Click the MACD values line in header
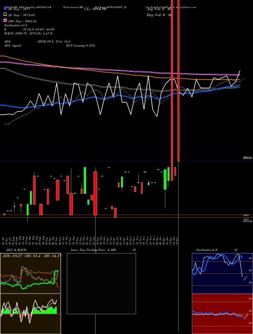The width and height of the screenshot is (253, 334). (28, 33)
